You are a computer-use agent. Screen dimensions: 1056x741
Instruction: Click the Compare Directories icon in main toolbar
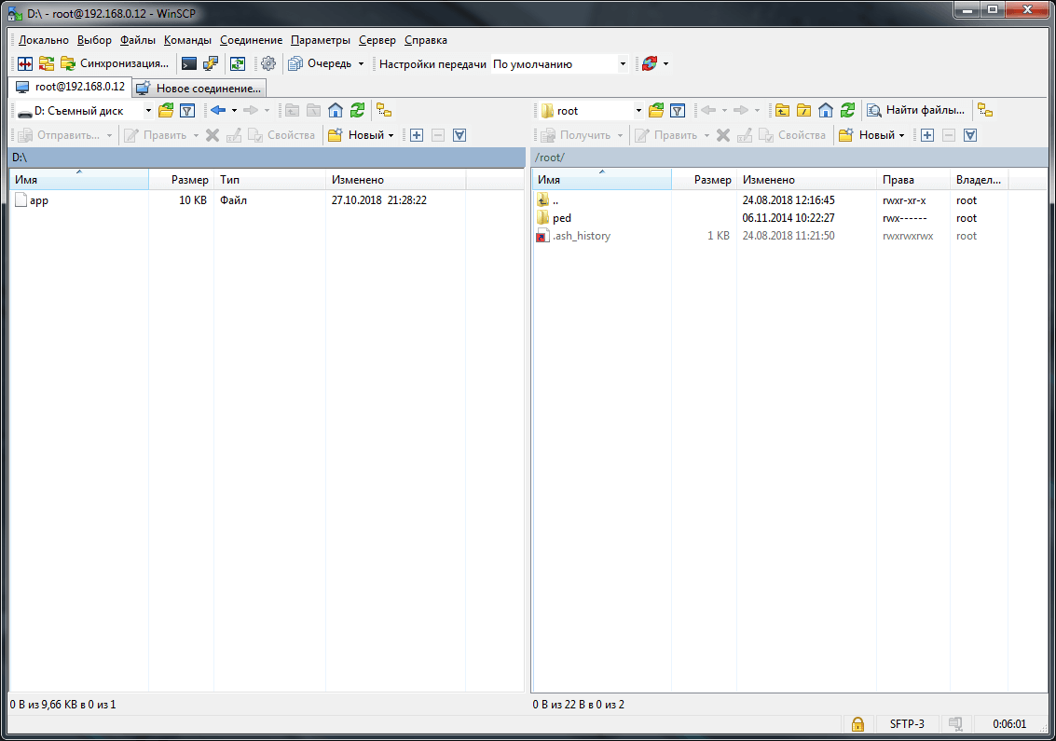25,64
